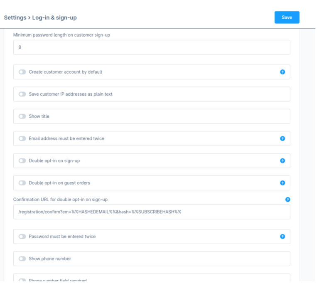The width and height of the screenshot is (319, 284).
Task: Turn on Show phone number toggle
Action: pyautogui.click(x=22, y=259)
